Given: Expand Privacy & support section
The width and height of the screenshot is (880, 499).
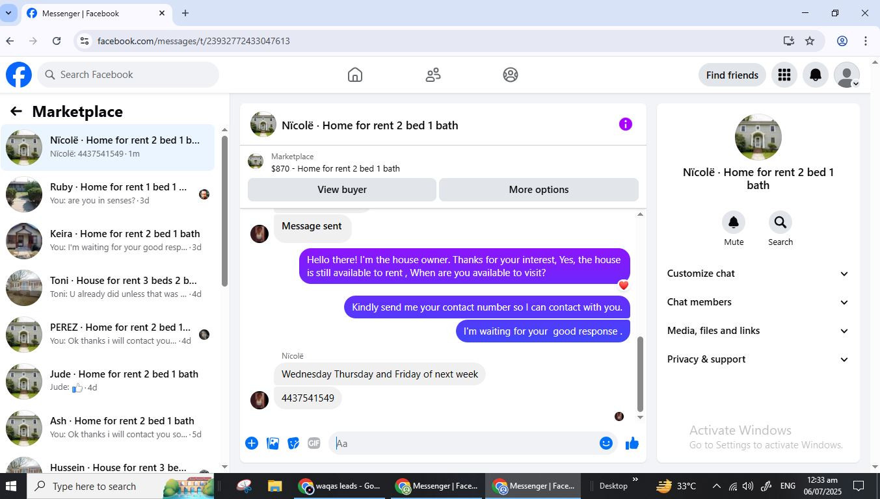Looking at the screenshot, I should click(x=758, y=359).
